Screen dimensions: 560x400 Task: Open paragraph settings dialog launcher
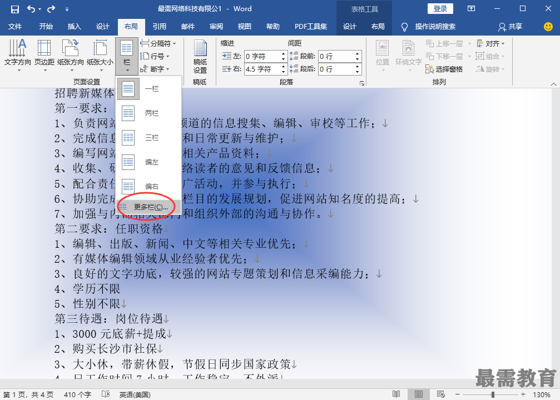pos(362,83)
